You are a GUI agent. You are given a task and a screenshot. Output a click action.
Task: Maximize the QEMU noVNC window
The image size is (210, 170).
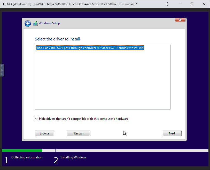[192, 4]
